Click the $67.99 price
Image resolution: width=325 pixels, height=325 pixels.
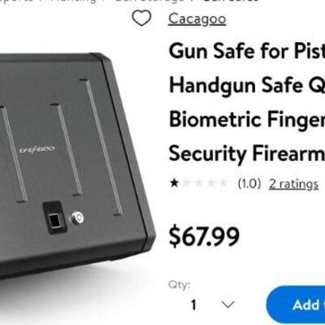204,236
